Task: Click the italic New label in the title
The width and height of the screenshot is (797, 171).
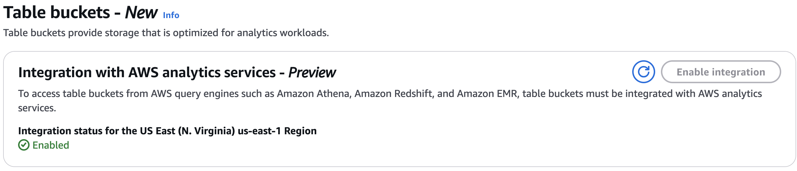Action: pyautogui.click(x=141, y=13)
